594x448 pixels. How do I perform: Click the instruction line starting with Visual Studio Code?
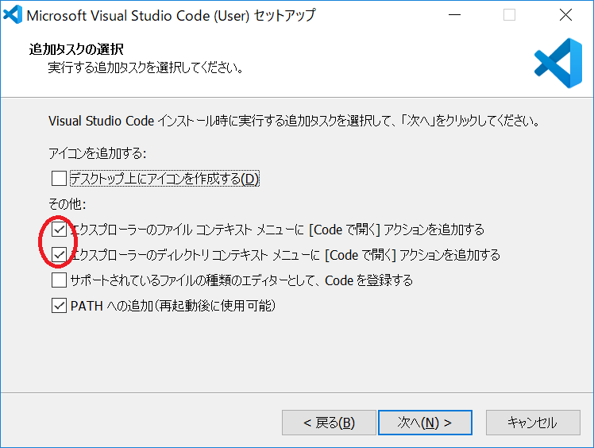(294, 121)
